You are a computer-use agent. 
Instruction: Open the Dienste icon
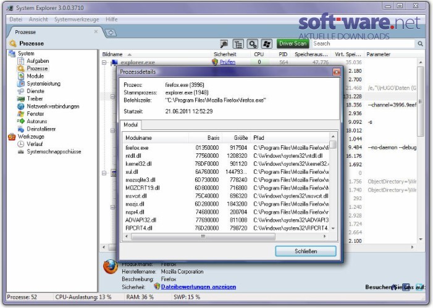tap(21, 91)
